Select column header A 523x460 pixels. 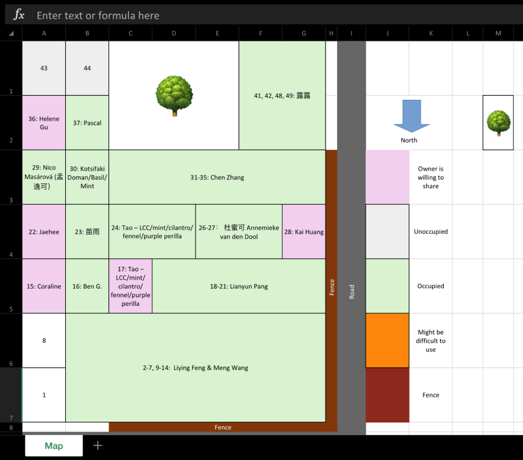(43, 33)
